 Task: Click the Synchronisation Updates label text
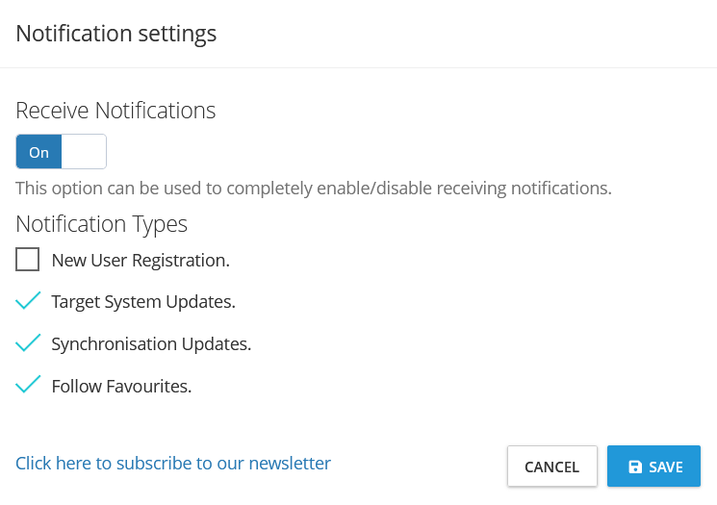tap(151, 344)
